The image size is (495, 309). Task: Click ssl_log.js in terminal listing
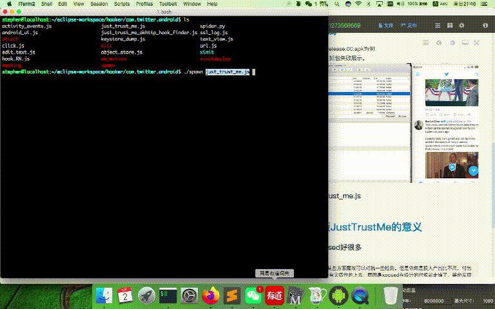tap(214, 32)
